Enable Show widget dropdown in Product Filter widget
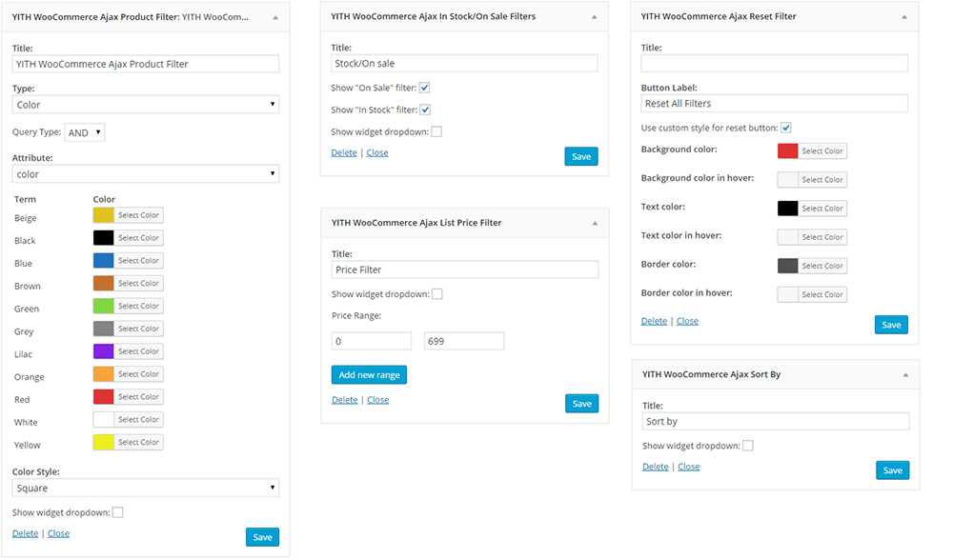The image size is (953, 559). 118,512
